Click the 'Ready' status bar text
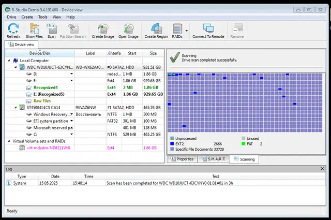The height and width of the screenshot is (220, 331). click(12, 211)
